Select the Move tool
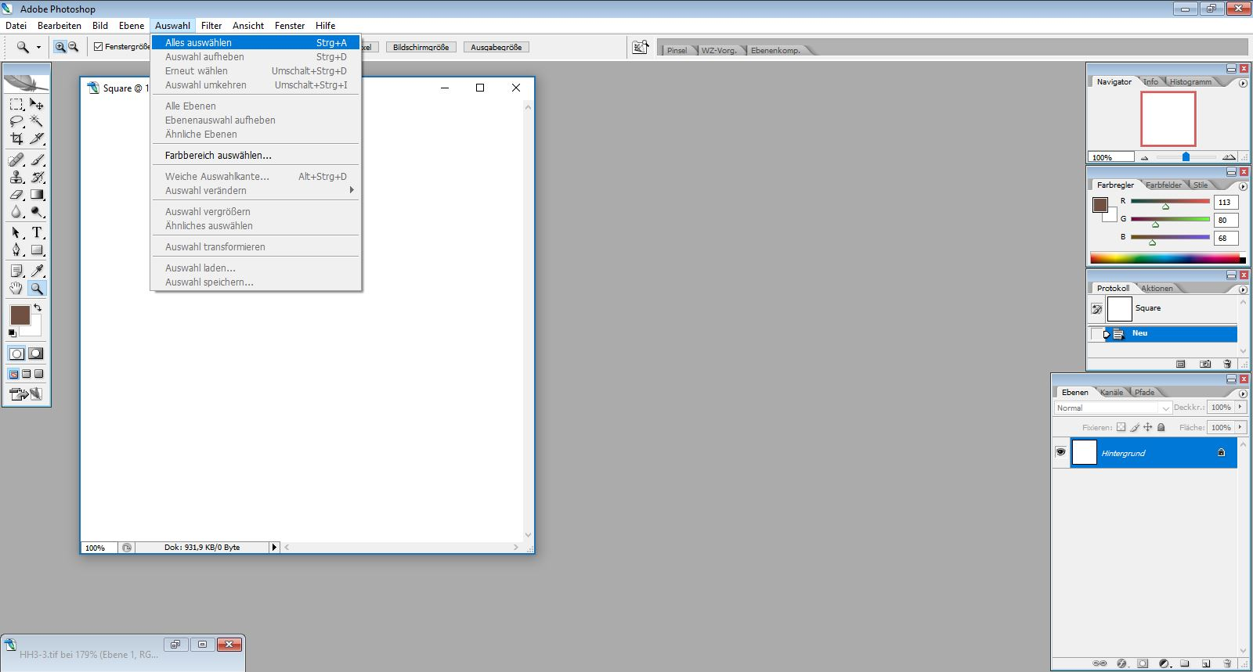Viewport: 1253px width, 672px height. click(37, 104)
